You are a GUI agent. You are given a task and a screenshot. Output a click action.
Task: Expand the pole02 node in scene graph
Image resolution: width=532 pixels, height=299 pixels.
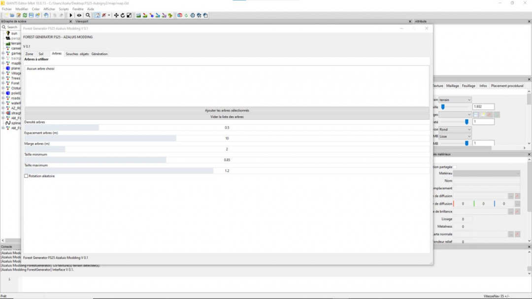coord(3,93)
